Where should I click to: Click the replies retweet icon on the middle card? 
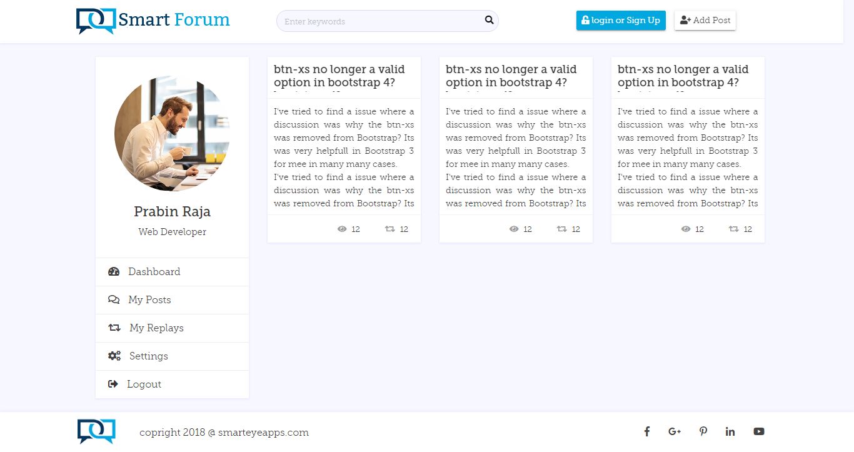(x=562, y=229)
